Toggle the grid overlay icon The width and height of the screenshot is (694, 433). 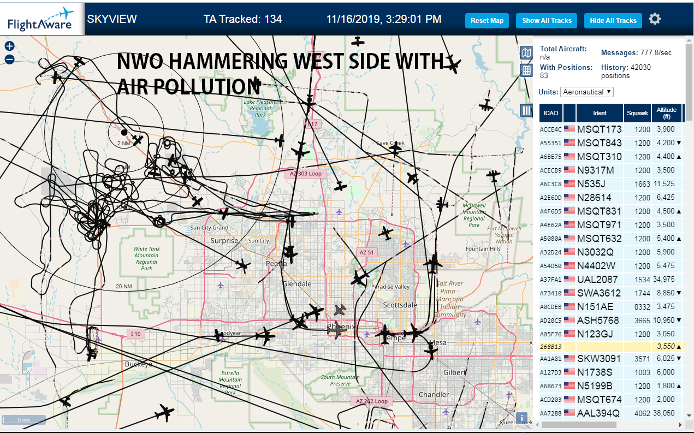[526, 70]
